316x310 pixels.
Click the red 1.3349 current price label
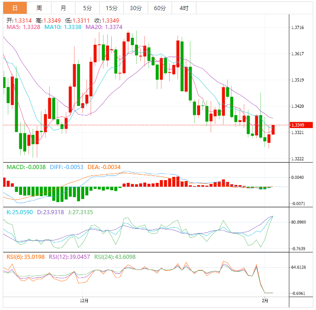pos(301,125)
